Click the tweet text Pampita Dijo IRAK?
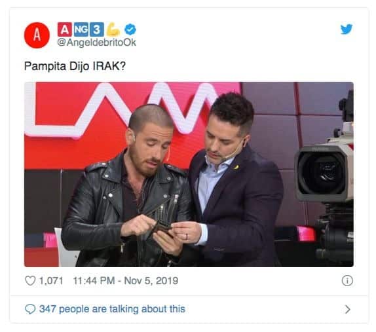Viewport: 376px width, 332px height. point(75,66)
